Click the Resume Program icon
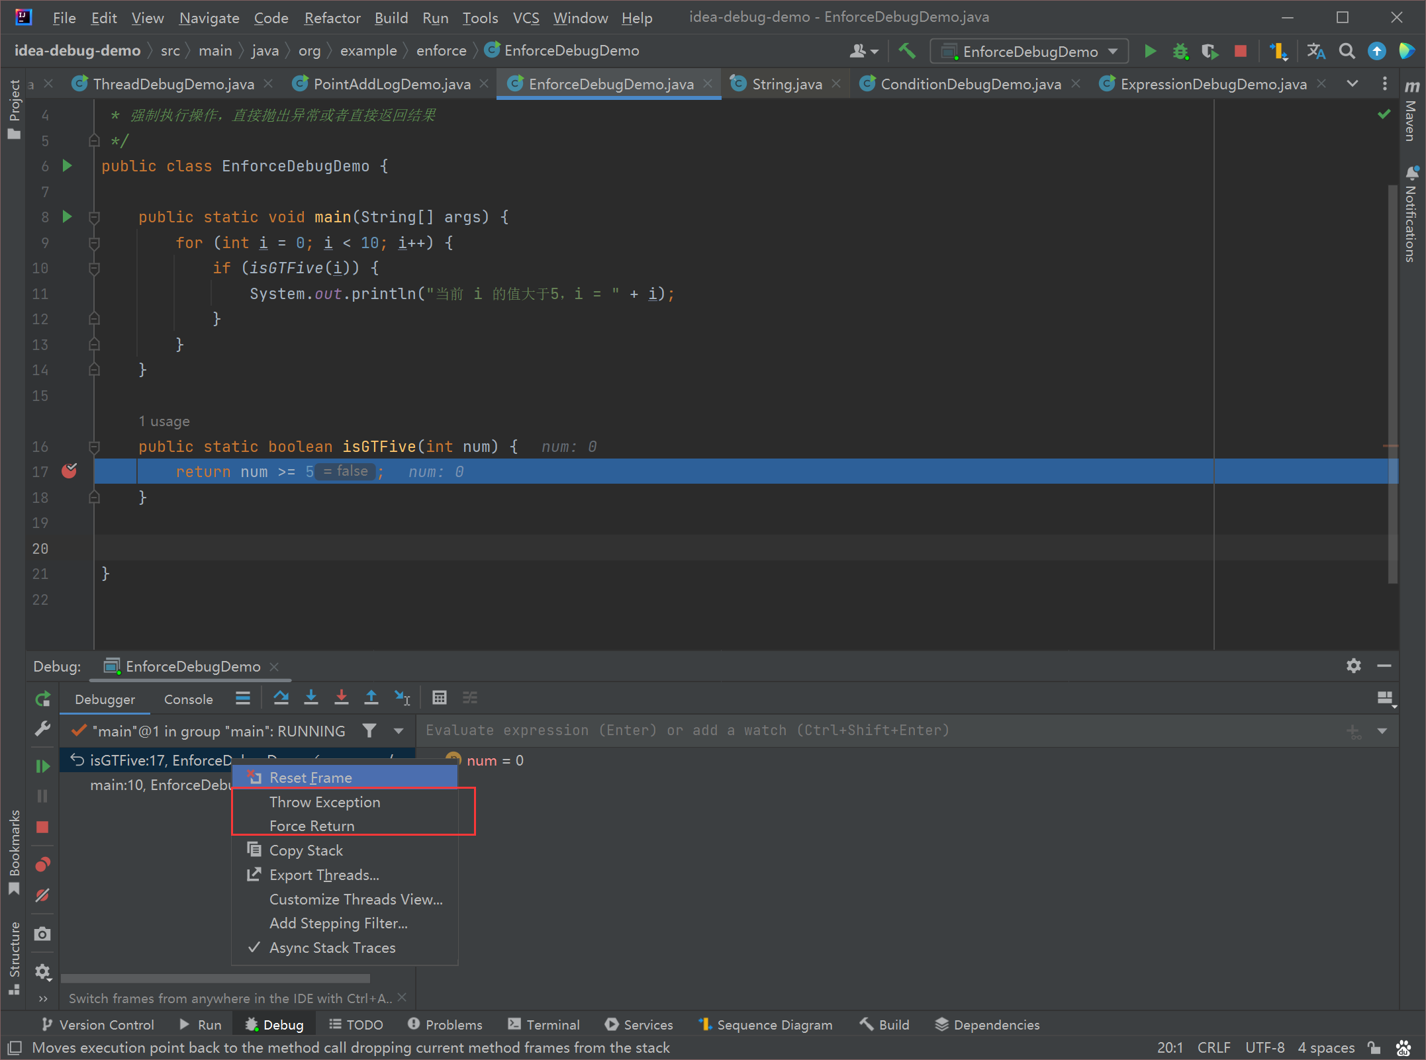This screenshot has width=1426, height=1060. 42,766
